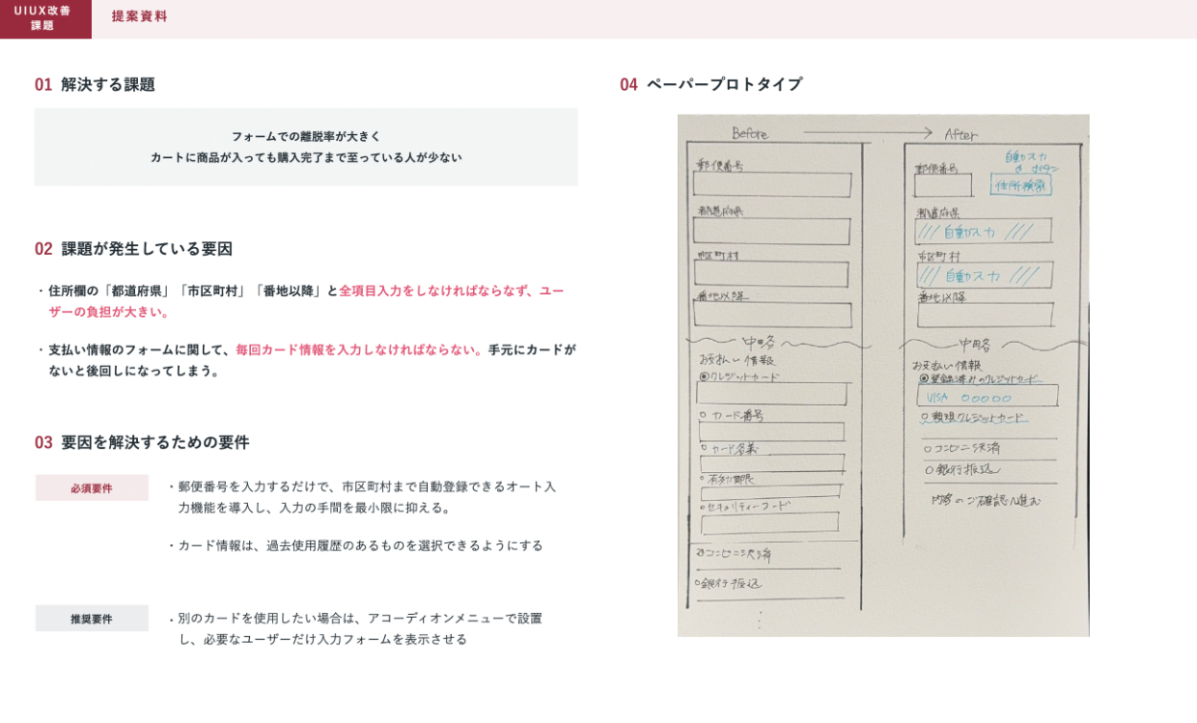Choose 銀行振込 option in After sketch
This screenshot has width=1197, height=723.
(x=961, y=470)
